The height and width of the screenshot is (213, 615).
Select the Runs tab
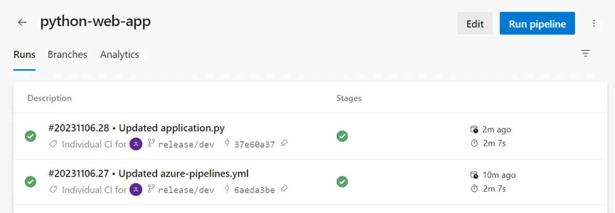[25, 54]
